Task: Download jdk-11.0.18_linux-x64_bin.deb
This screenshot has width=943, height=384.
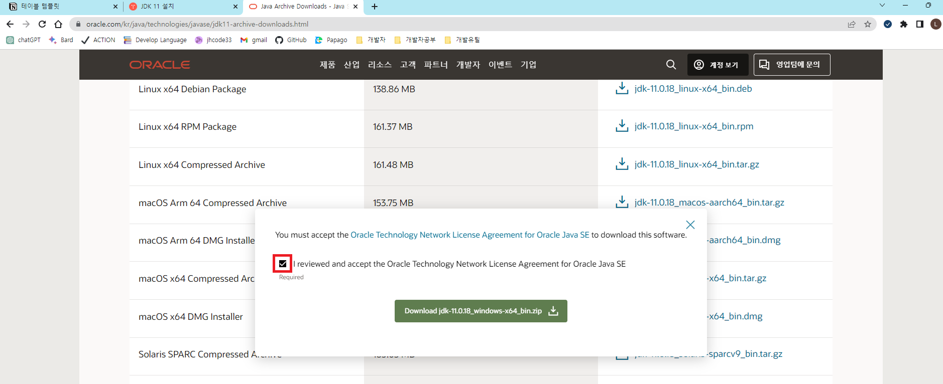Action: tap(693, 89)
